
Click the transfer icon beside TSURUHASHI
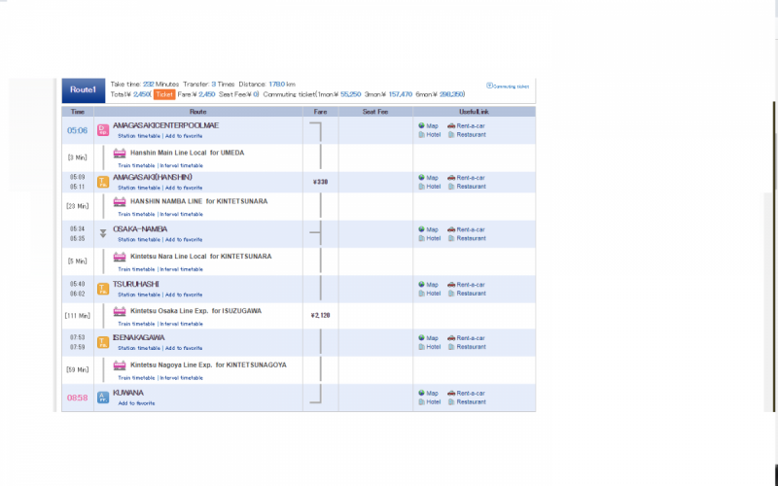(x=102, y=289)
